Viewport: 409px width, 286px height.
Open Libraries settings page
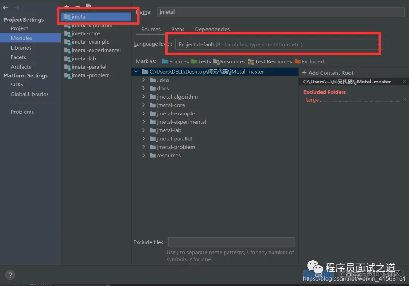pos(21,47)
